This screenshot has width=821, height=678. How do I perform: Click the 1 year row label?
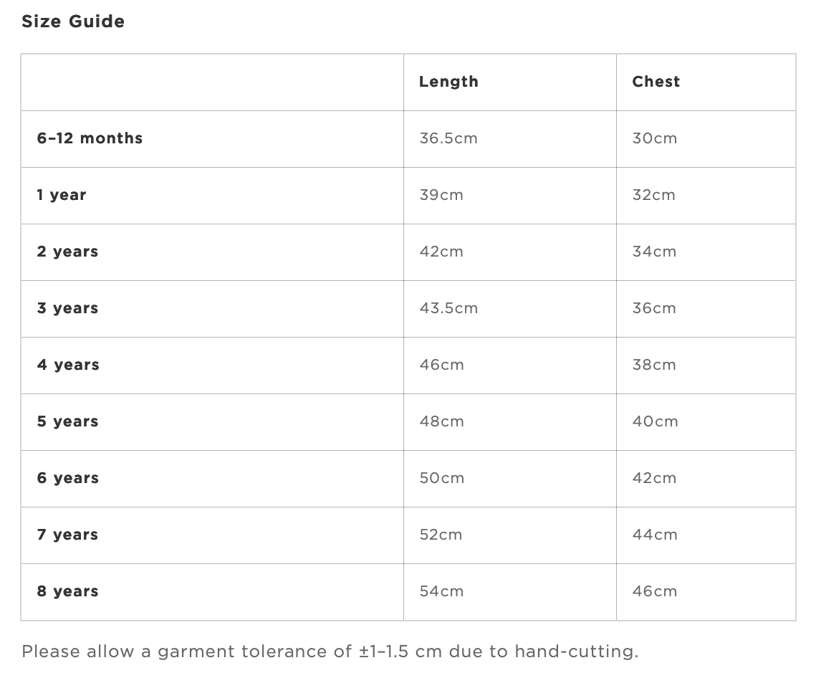click(x=62, y=195)
